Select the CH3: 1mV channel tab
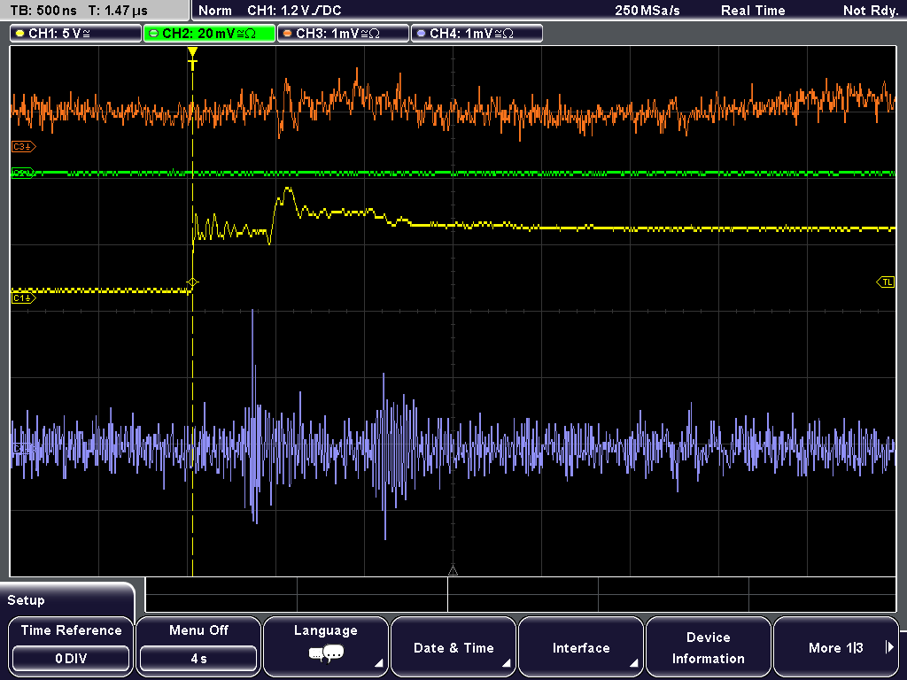 pos(343,34)
